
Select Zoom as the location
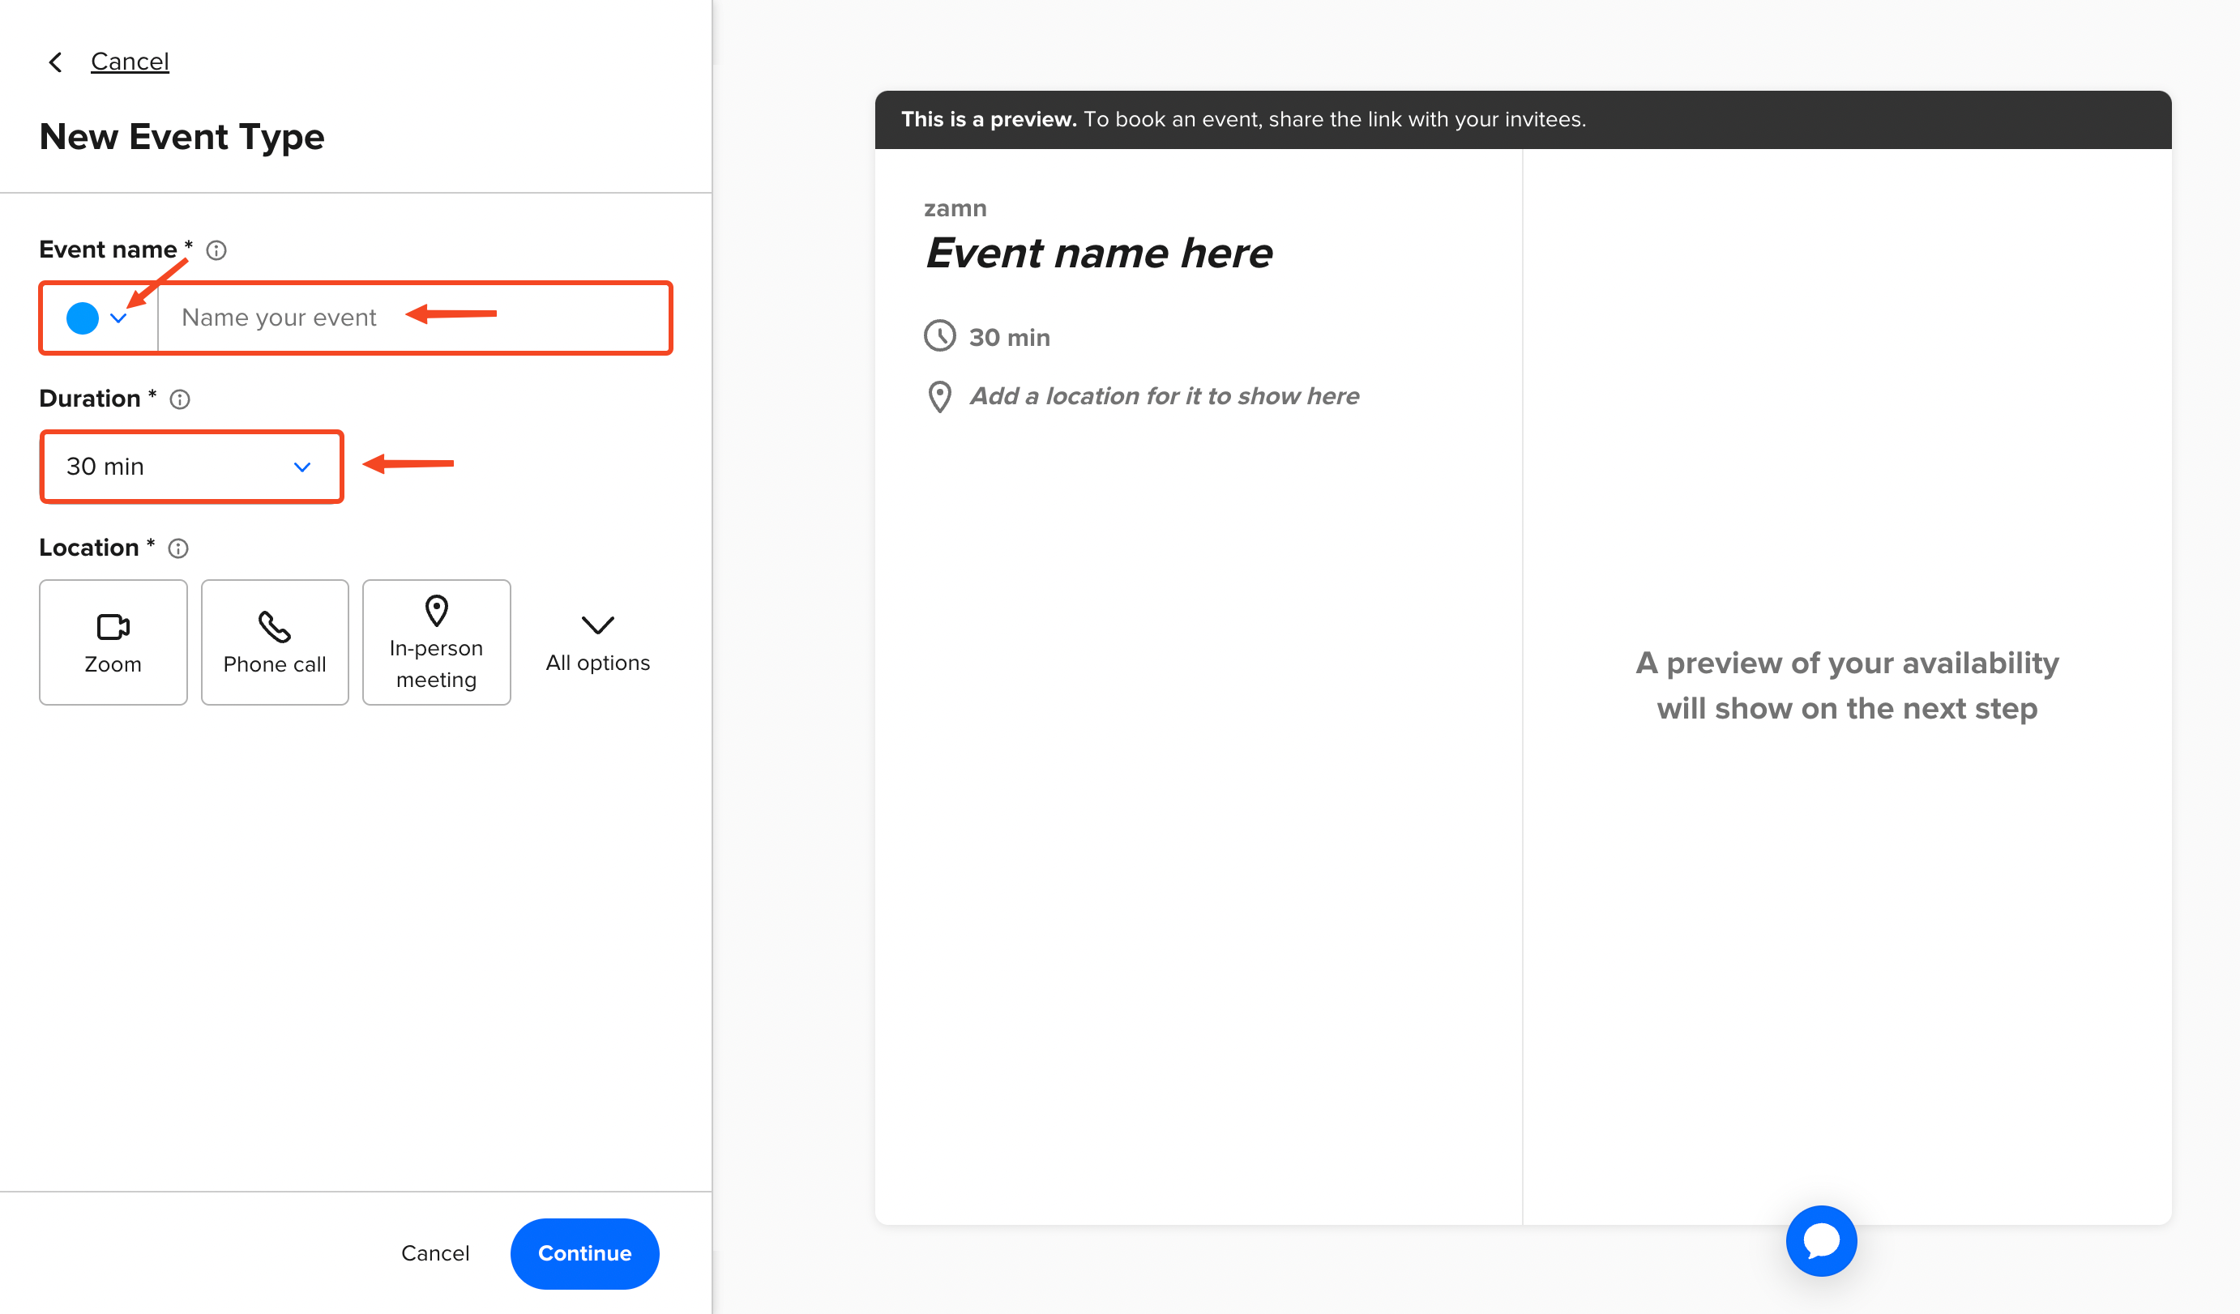(113, 642)
